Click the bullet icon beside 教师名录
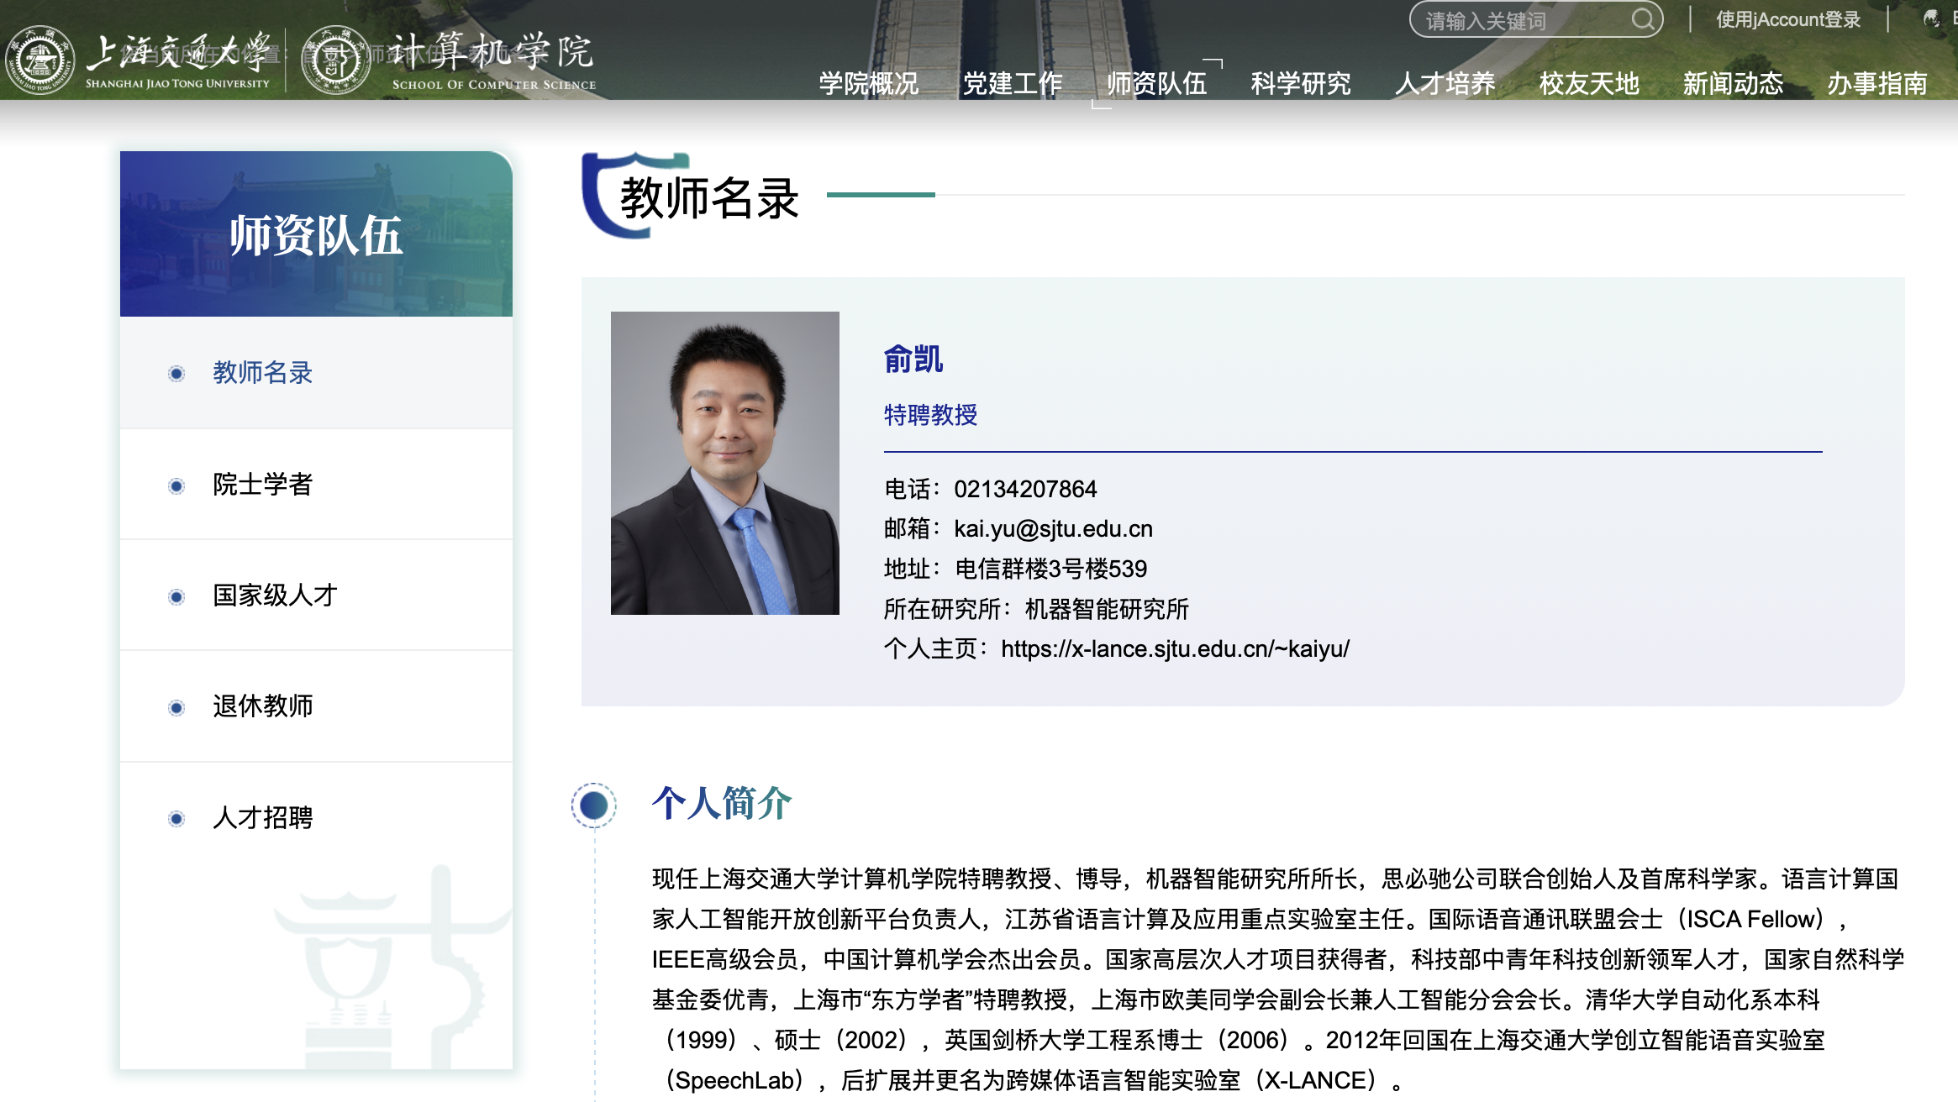Viewport: 1958px width, 1102px height. (x=176, y=374)
